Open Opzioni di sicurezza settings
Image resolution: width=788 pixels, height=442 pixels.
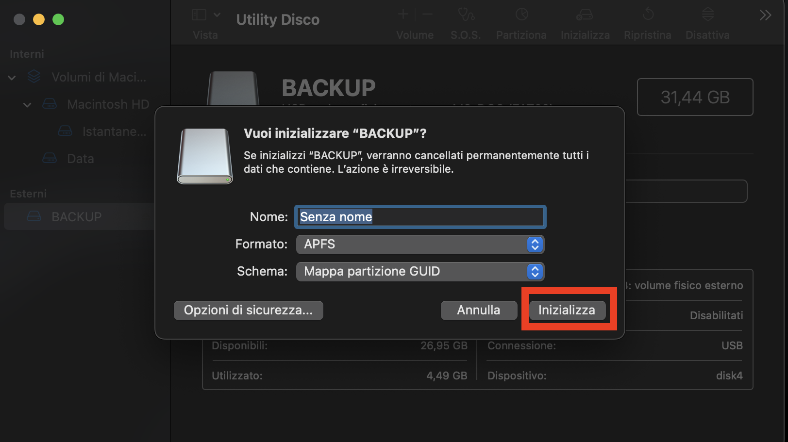tap(248, 310)
